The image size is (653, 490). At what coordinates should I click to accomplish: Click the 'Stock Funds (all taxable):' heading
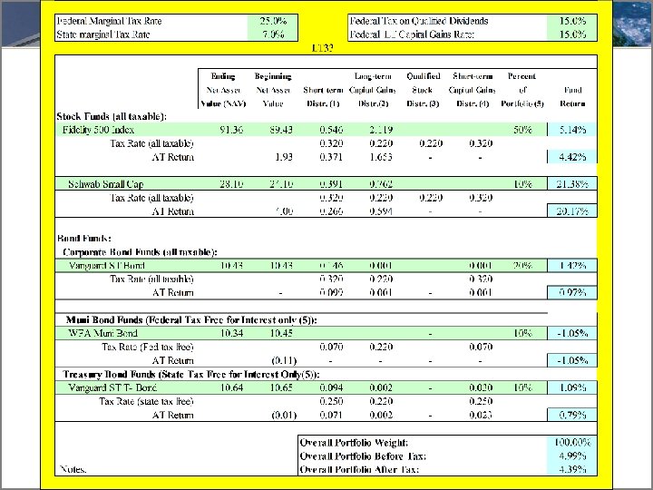(112, 116)
